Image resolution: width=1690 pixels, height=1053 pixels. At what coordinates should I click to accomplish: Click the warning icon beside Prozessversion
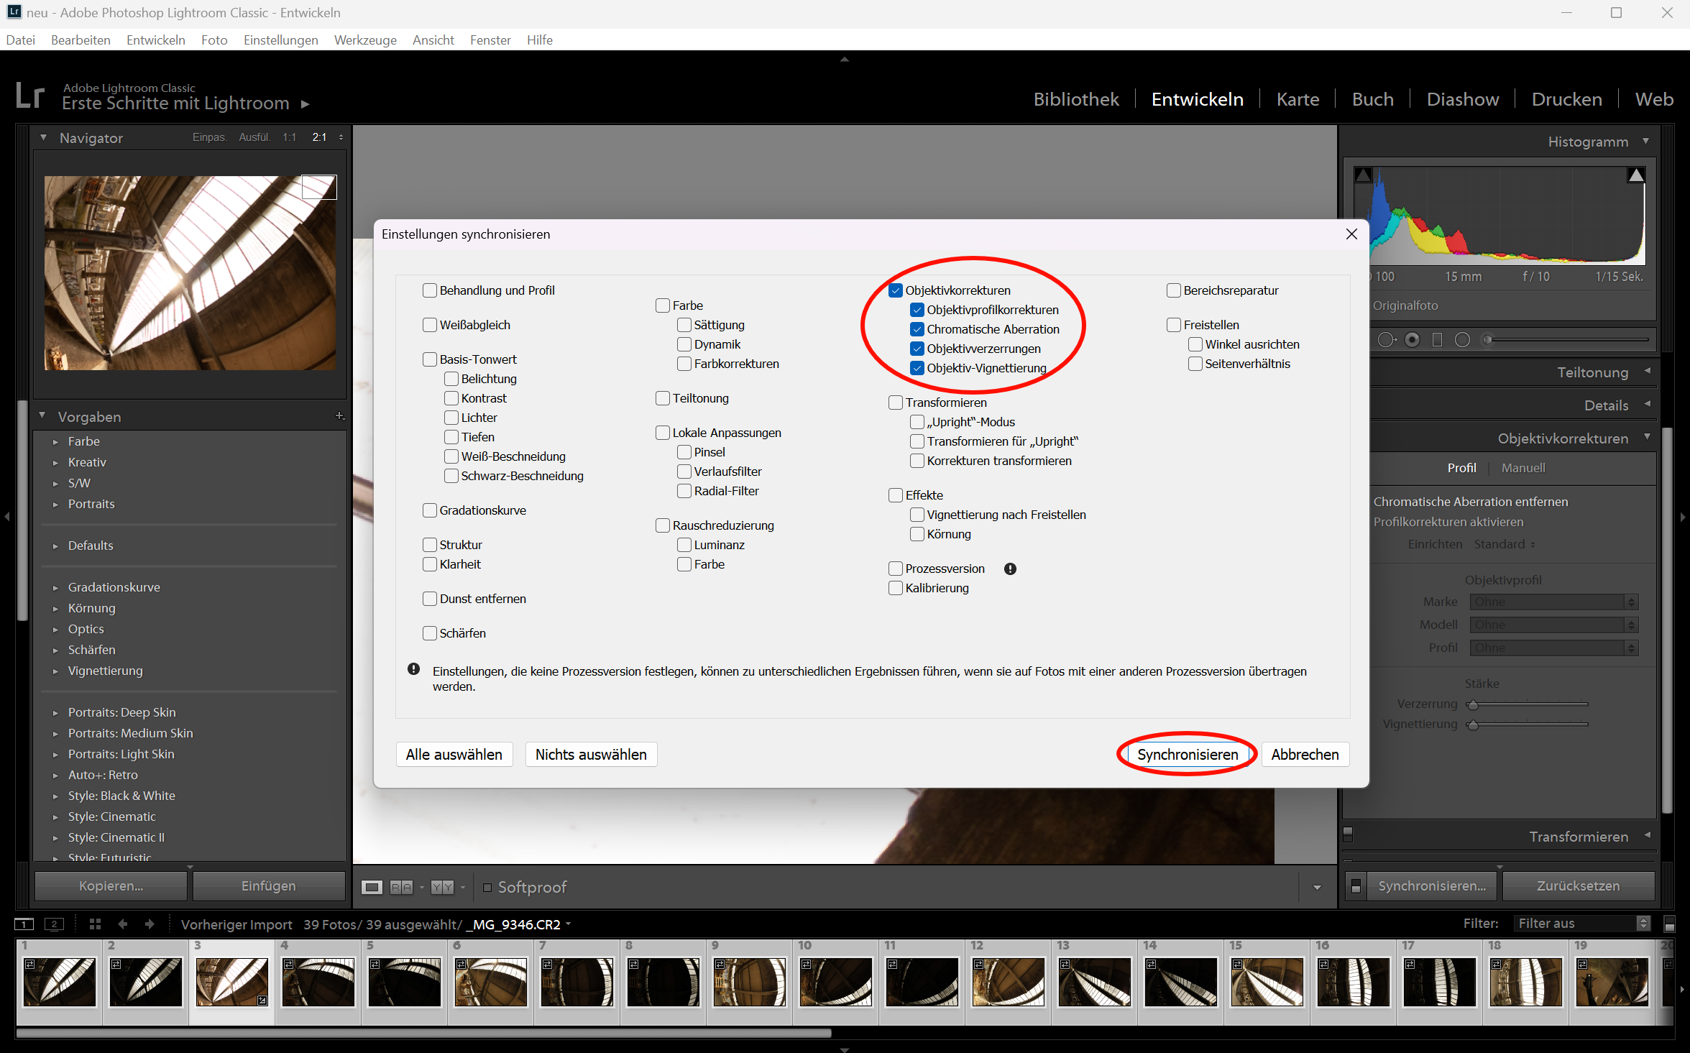(1010, 569)
